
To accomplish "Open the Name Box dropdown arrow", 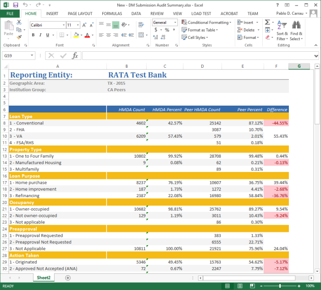I will (x=32, y=55).
